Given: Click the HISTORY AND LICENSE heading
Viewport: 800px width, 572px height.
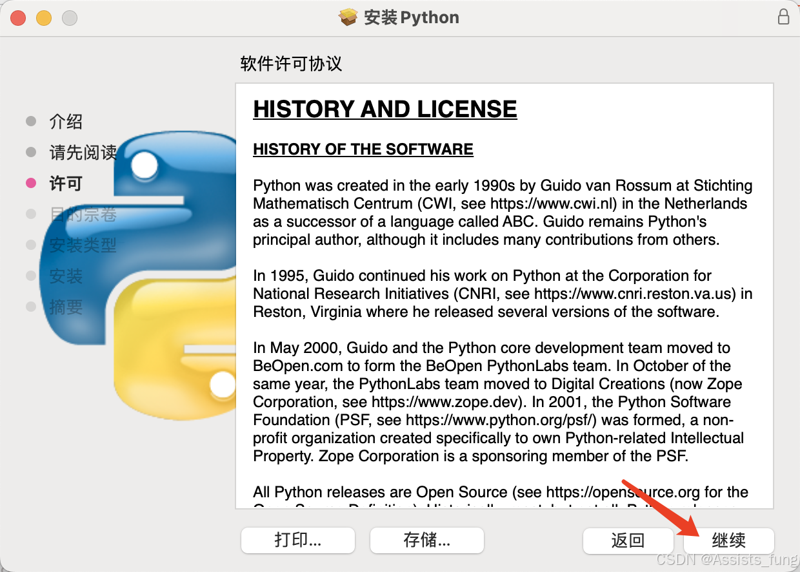Looking at the screenshot, I should 385,110.
